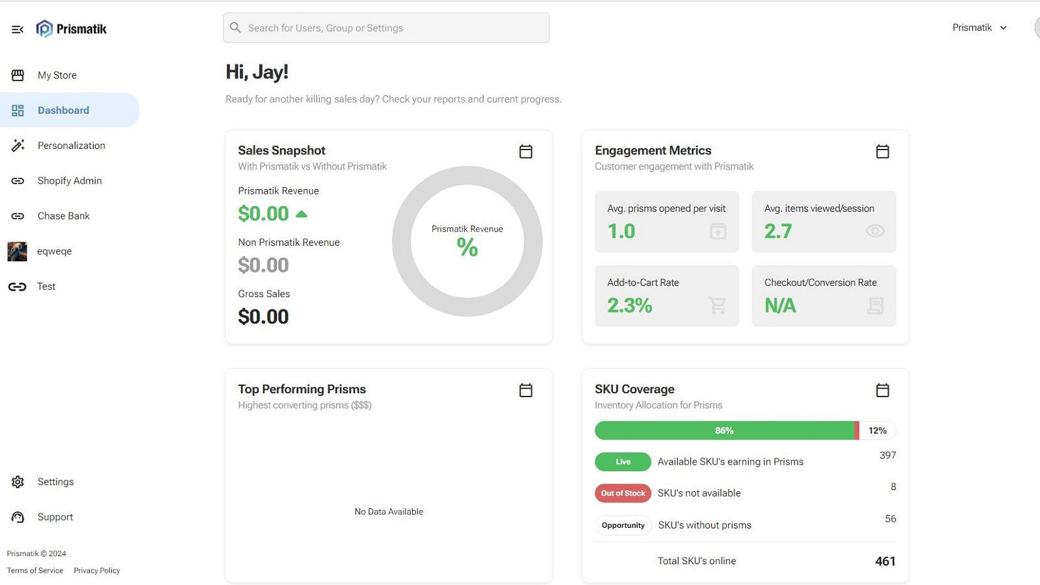
Task: Click the Top Performing Prisms calendar icon
Action: [x=526, y=390]
